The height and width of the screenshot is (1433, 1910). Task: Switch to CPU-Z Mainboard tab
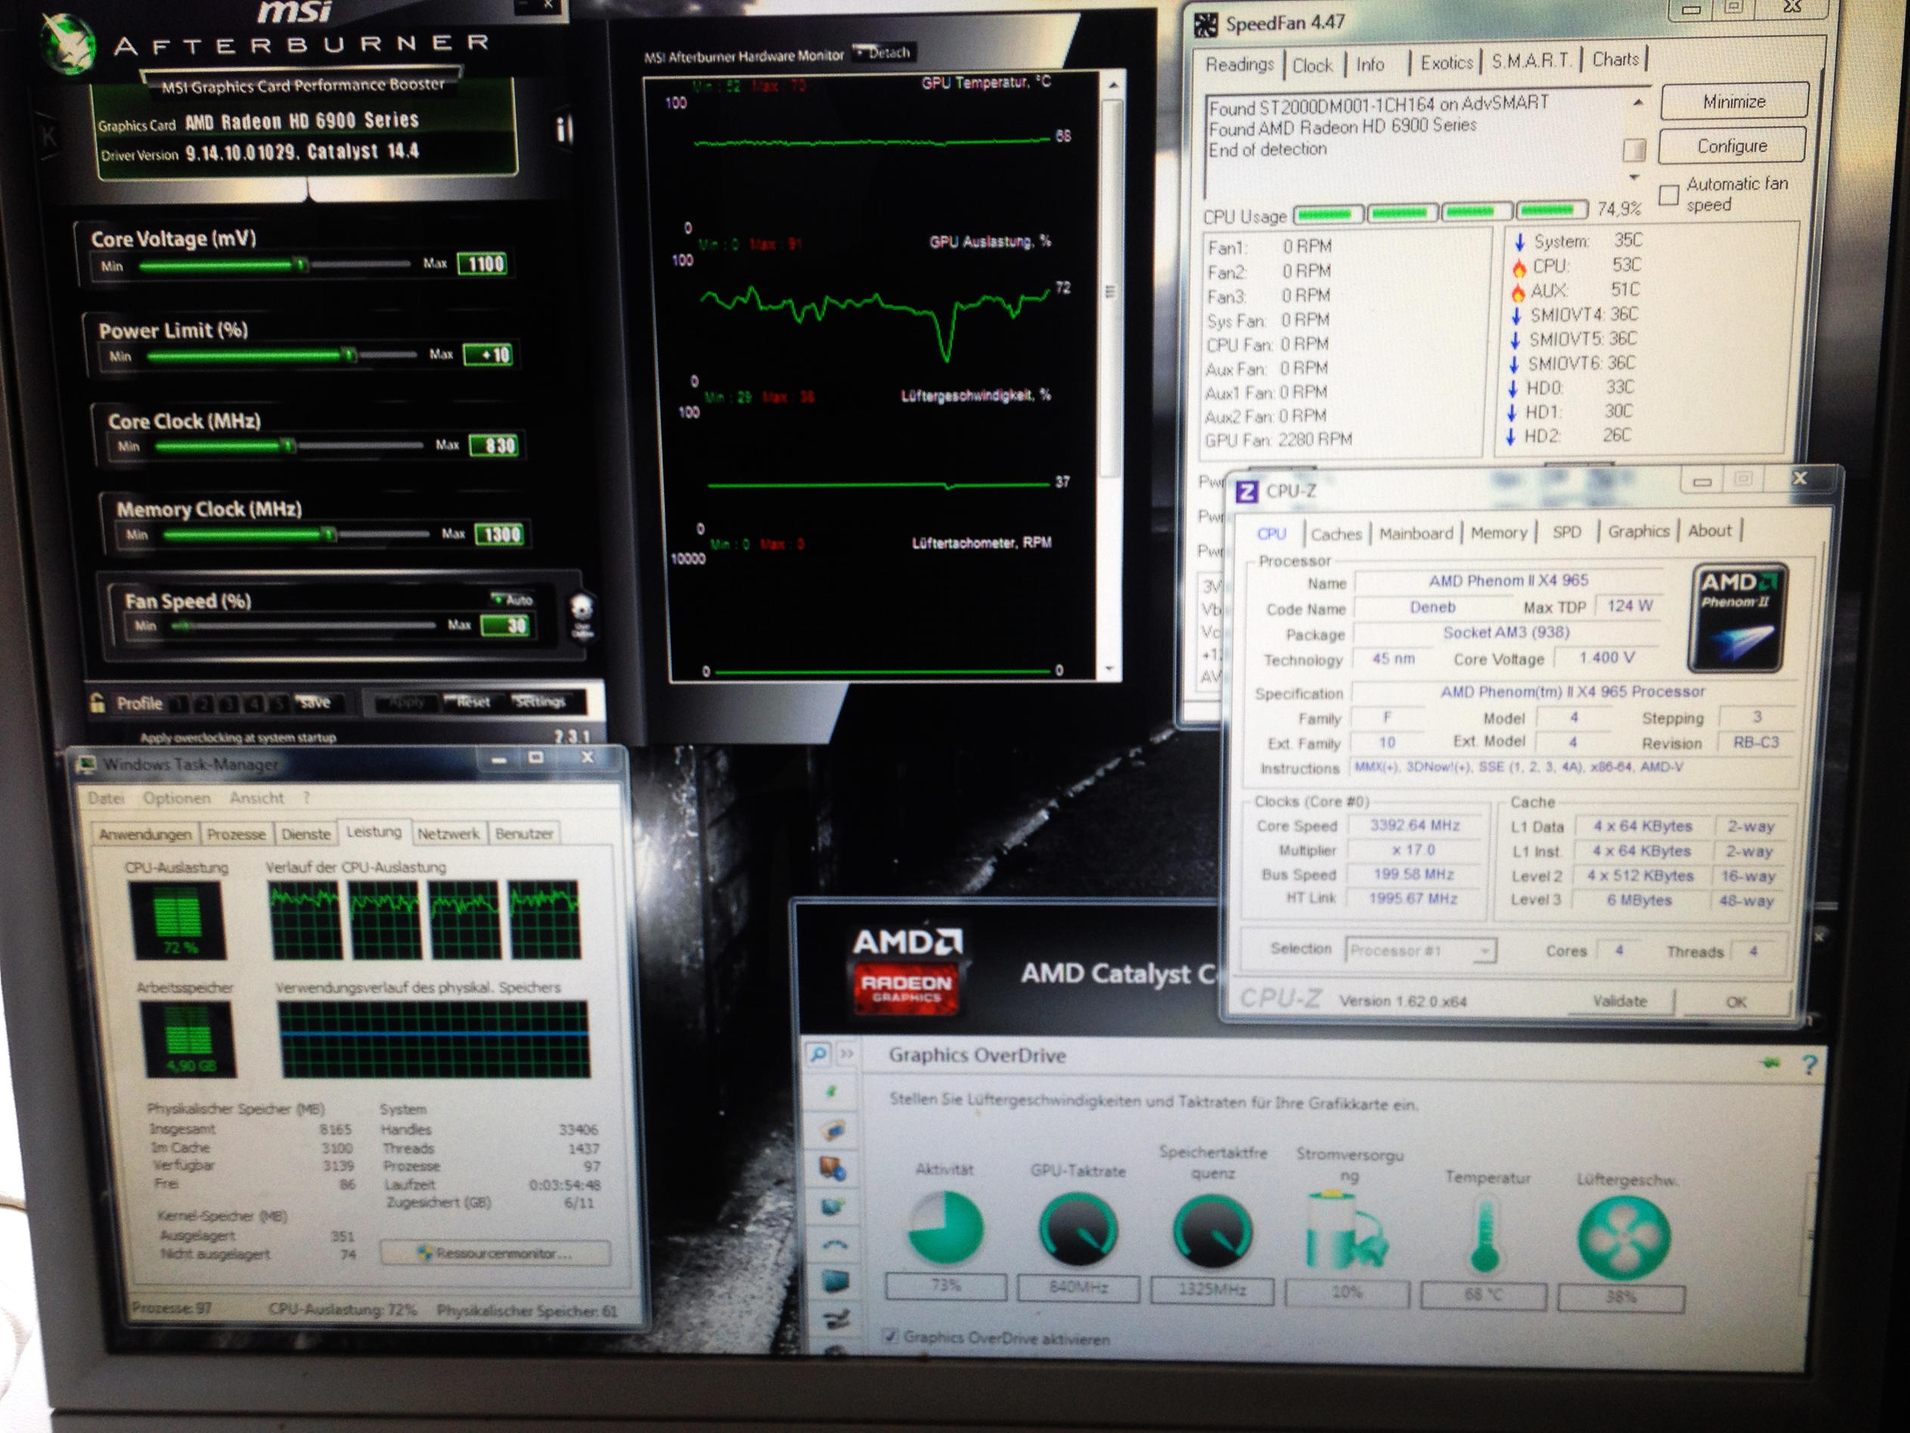(1415, 534)
